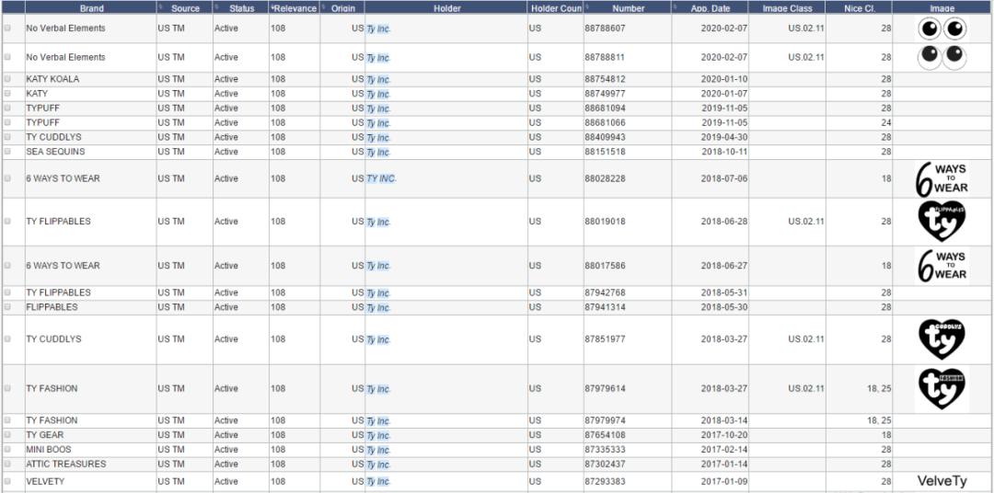
Task: Sort by the Number column header
Action: coord(628,8)
